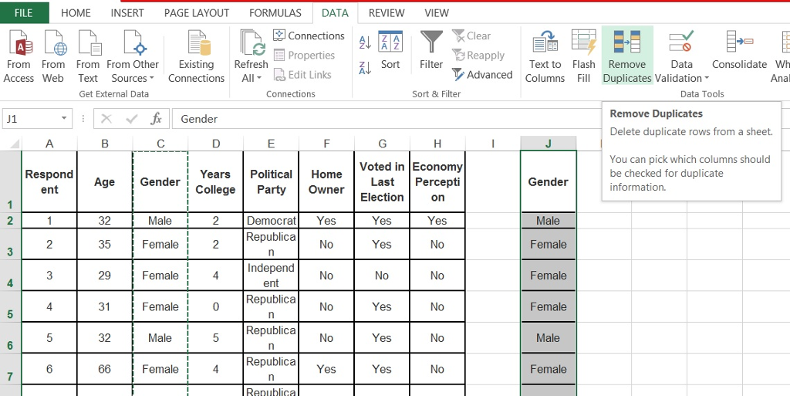This screenshot has width=790, height=396.
Task: Click the Democrat cell in row 2
Action: click(x=271, y=220)
